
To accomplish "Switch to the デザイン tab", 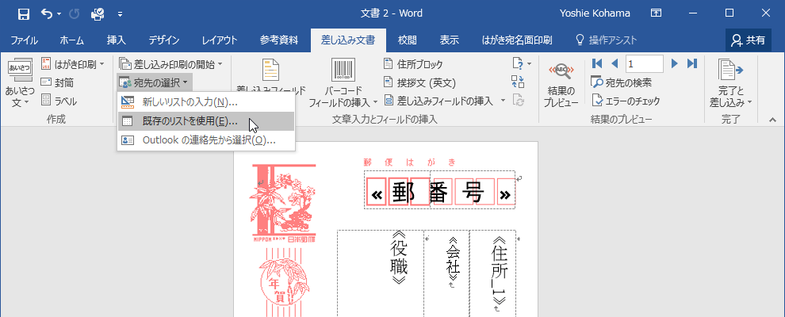I will [x=163, y=40].
